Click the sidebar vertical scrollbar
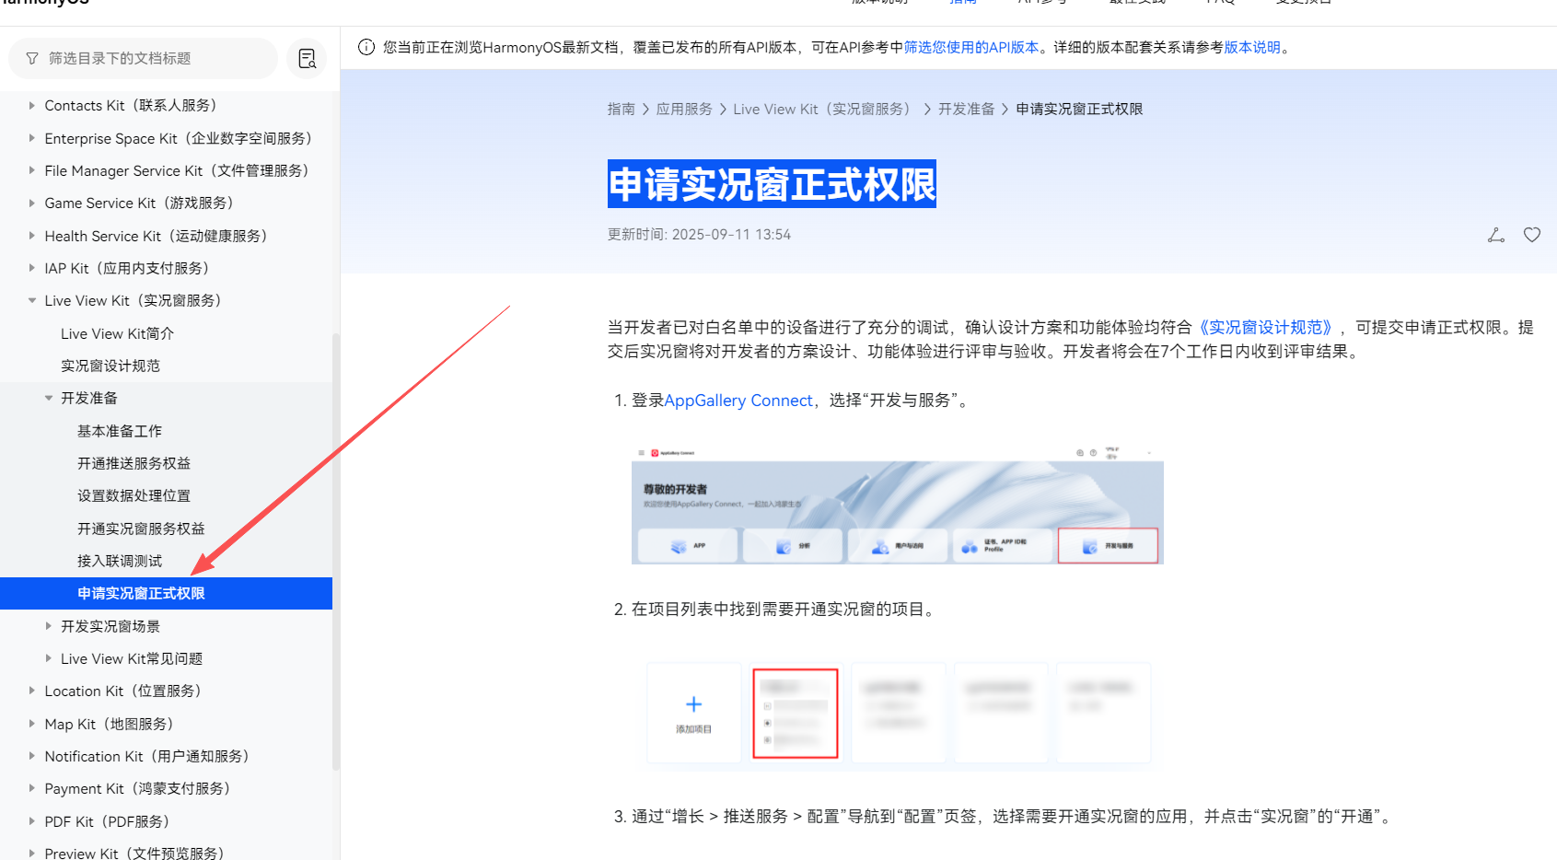The width and height of the screenshot is (1557, 860). click(x=336, y=552)
